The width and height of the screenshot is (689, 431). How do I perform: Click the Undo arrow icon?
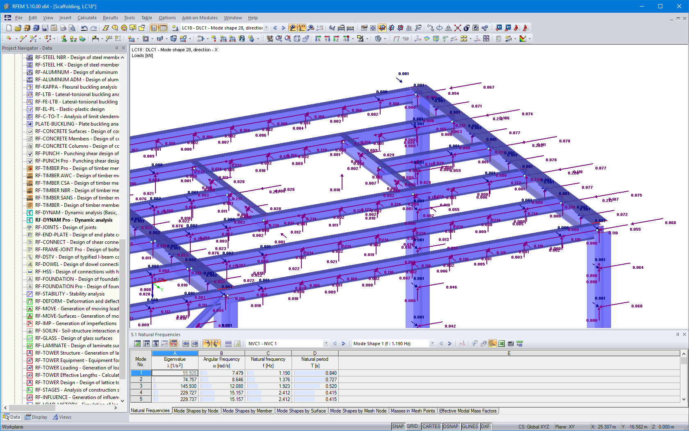pos(84,28)
